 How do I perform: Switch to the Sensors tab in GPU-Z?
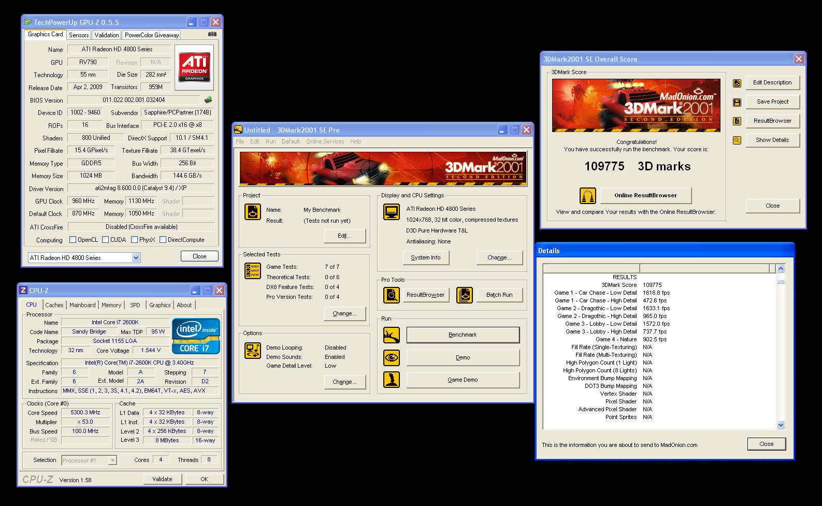[x=79, y=35]
